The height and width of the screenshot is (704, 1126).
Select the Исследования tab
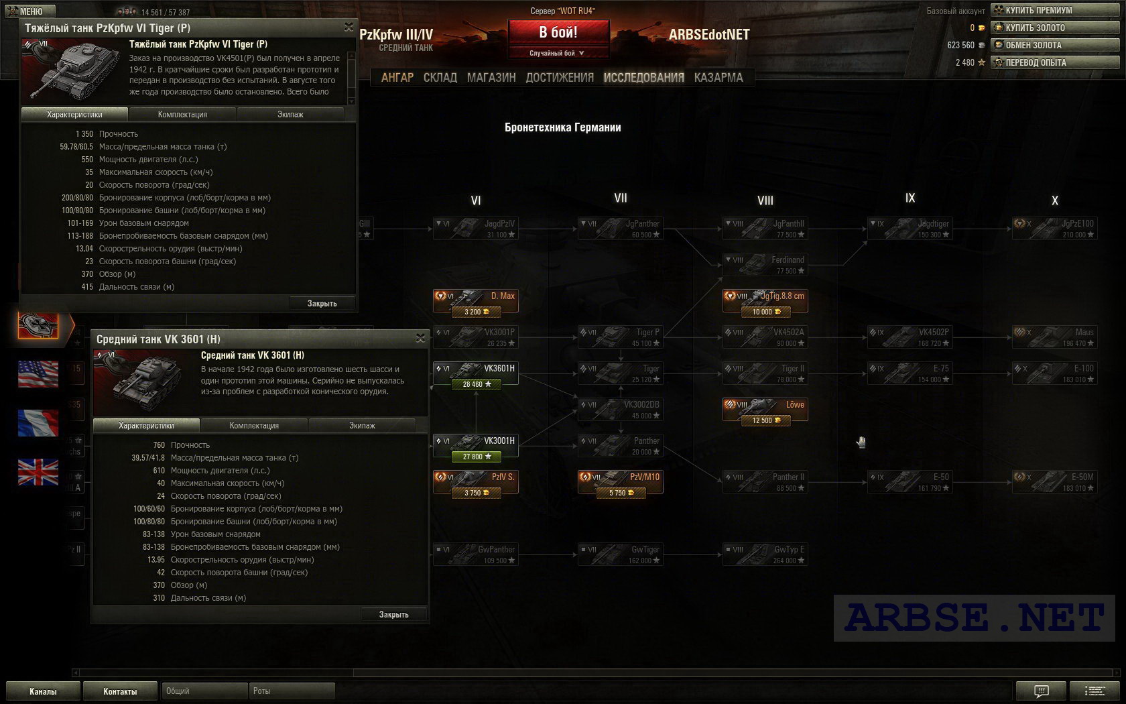pos(643,77)
